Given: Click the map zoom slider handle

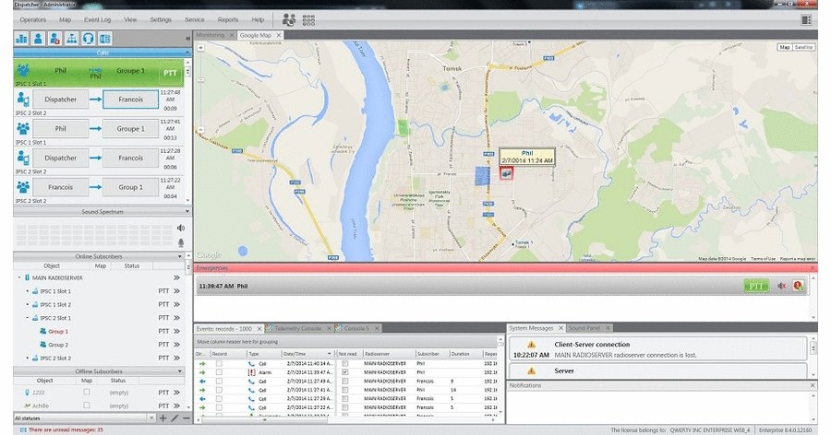Looking at the screenshot, I should 201,79.
